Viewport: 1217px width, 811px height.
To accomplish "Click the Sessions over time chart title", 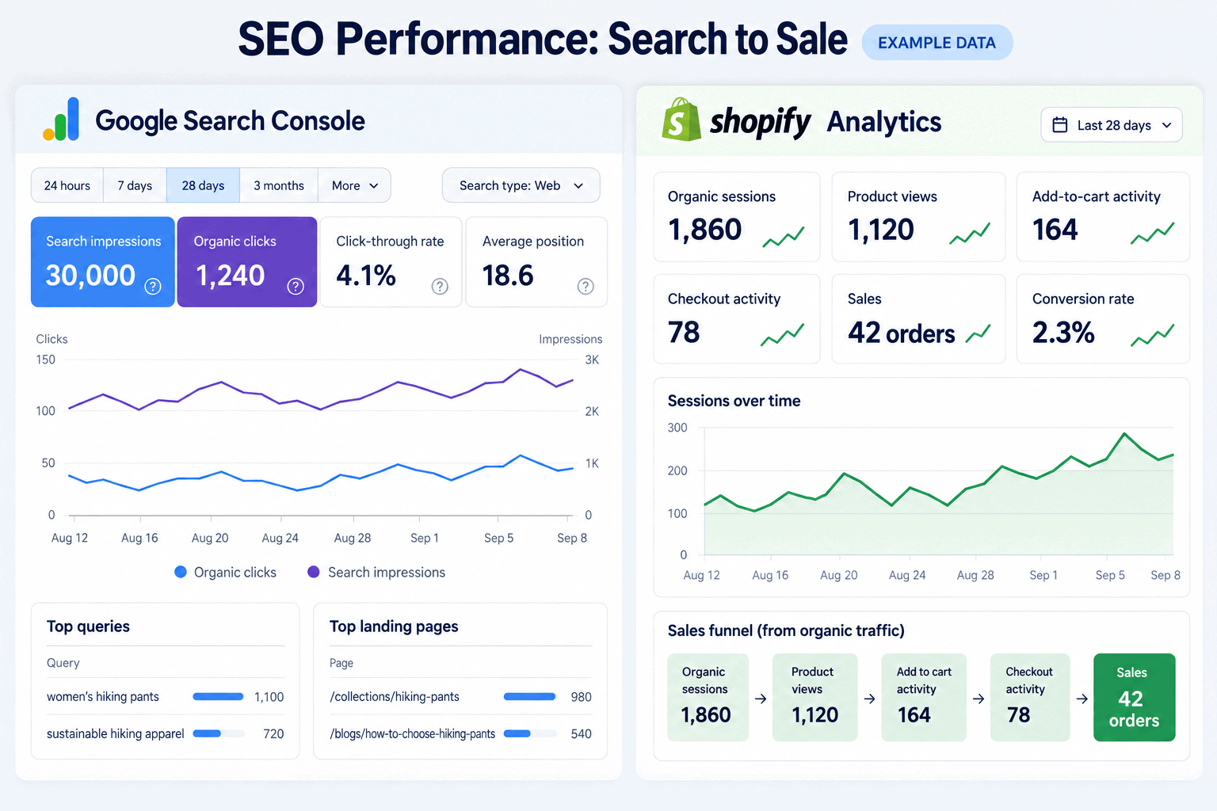I will (x=734, y=401).
